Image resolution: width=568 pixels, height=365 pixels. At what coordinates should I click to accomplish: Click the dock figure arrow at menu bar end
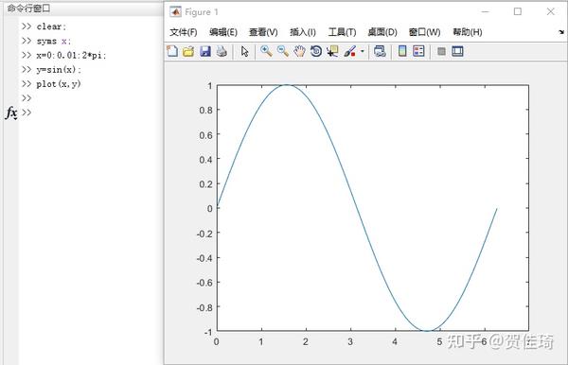(561, 32)
